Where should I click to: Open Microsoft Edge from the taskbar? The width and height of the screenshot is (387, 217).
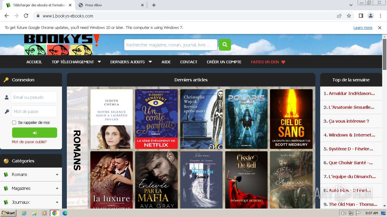pos(65,213)
